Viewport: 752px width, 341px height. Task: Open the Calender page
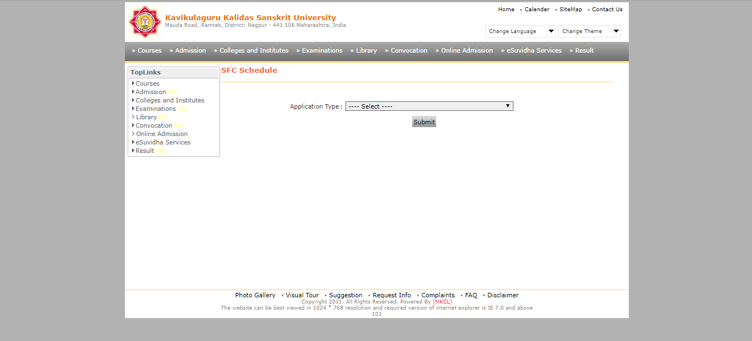536,9
